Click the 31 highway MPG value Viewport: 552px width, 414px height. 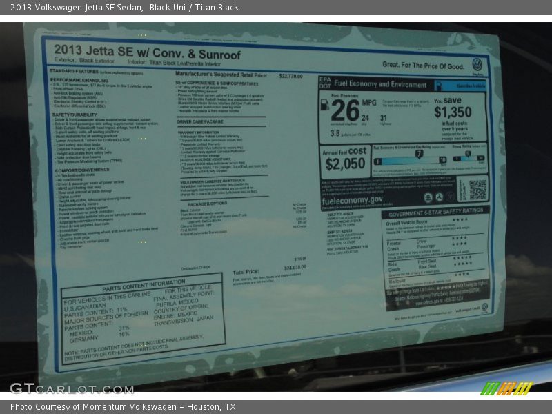[x=384, y=118]
